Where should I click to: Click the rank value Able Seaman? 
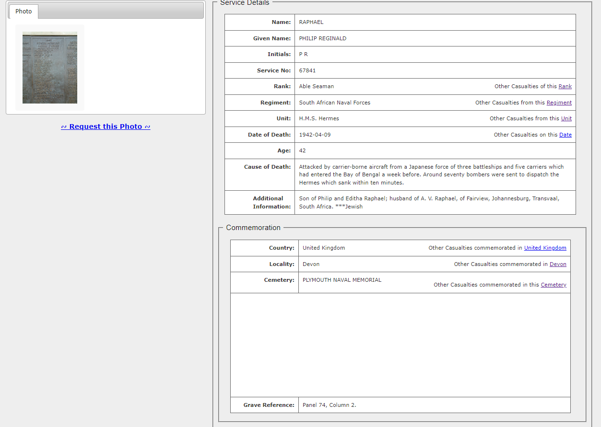pos(317,86)
